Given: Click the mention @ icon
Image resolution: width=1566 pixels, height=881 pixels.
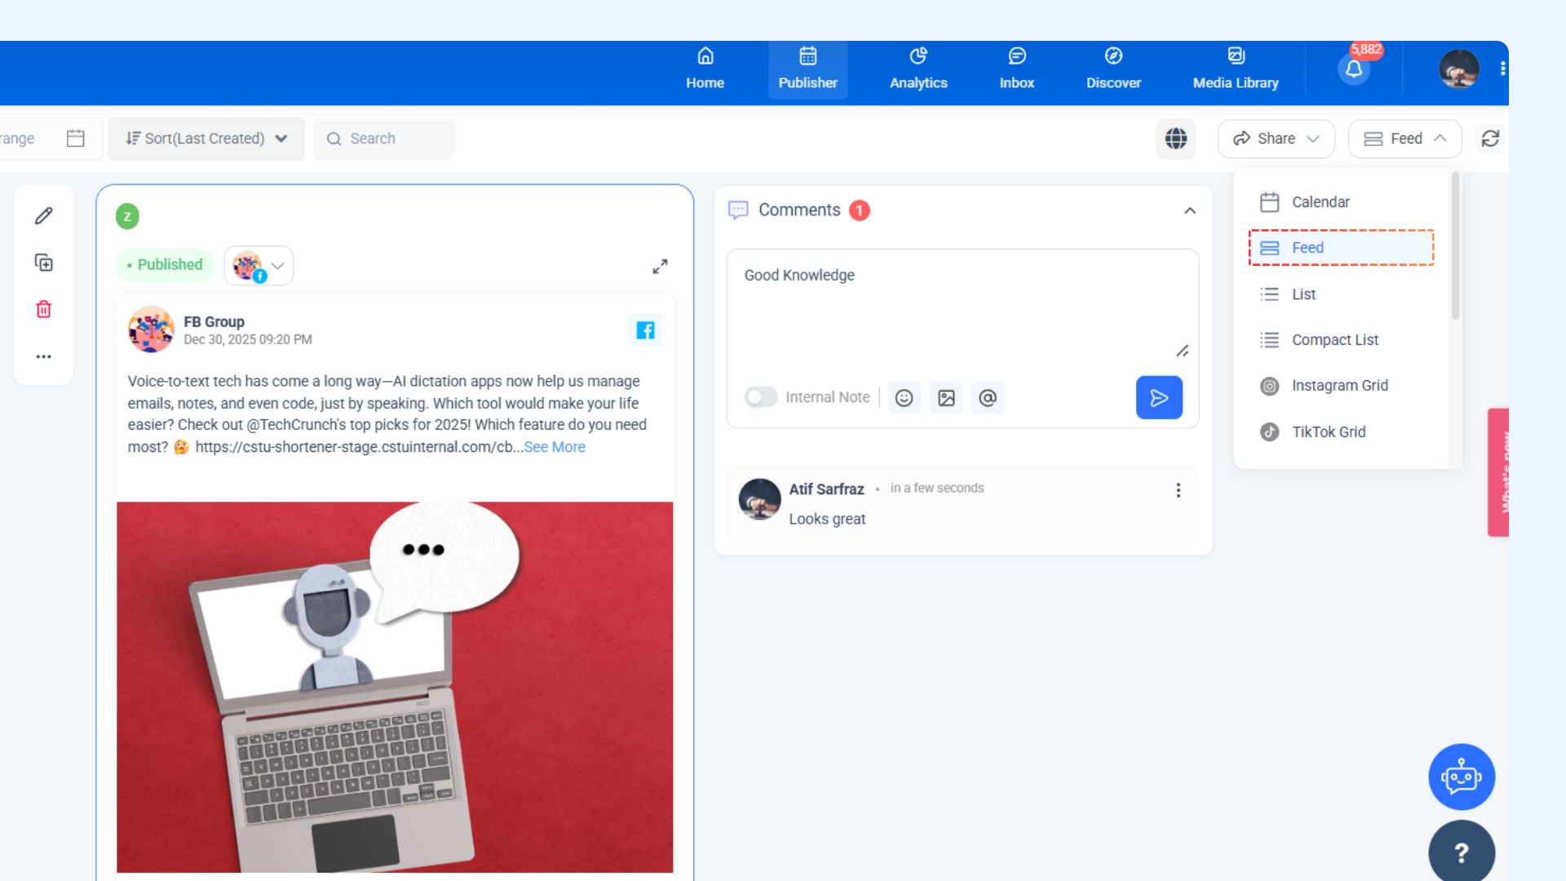Looking at the screenshot, I should [988, 398].
